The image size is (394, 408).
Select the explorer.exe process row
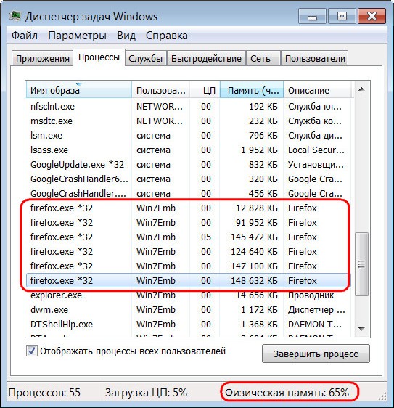point(188,295)
